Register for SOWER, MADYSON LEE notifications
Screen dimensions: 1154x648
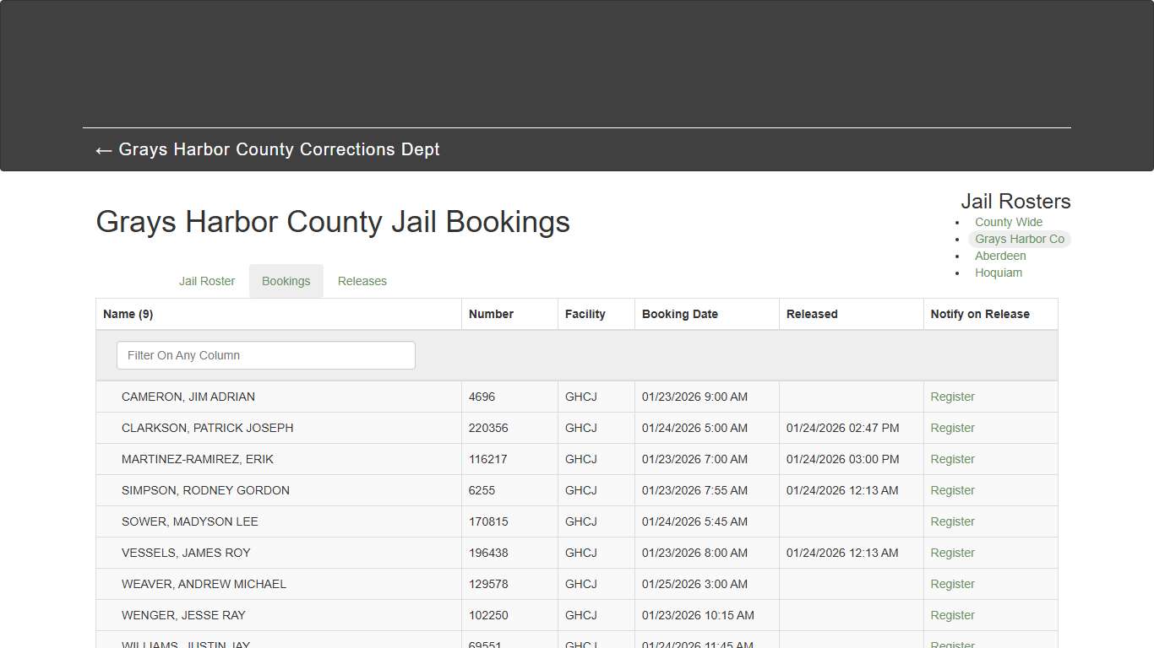(952, 521)
